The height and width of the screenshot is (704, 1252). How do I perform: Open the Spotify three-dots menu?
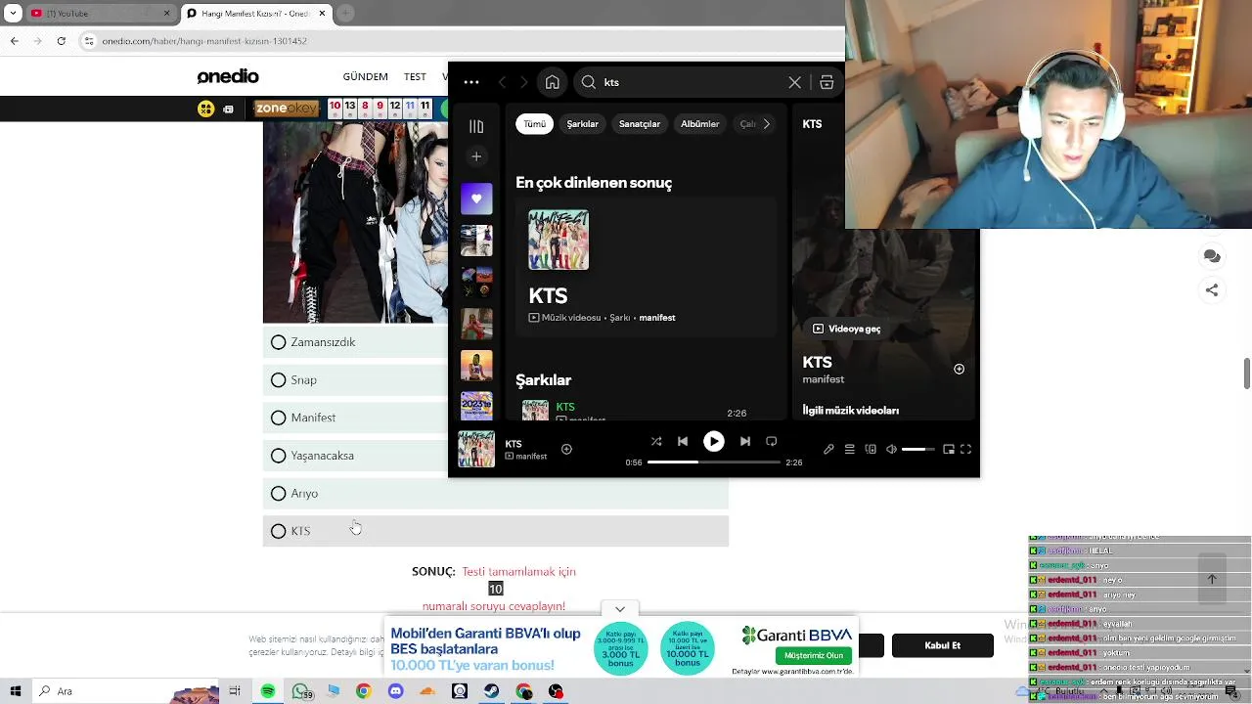[471, 83]
